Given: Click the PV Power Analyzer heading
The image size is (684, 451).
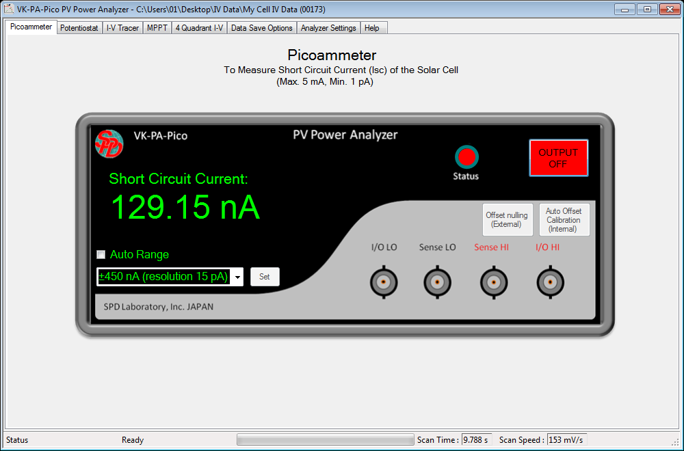Looking at the screenshot, I should tap(345, 135).
